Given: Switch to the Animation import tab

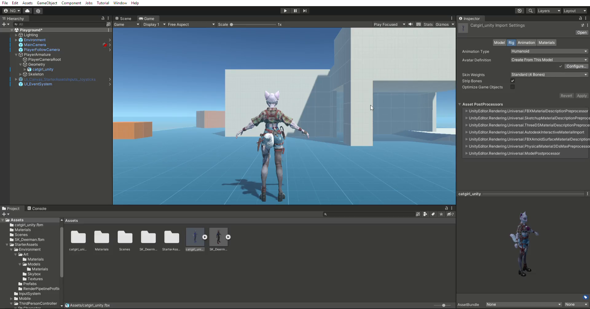Looking at the screenshot, I should (526, 43).
